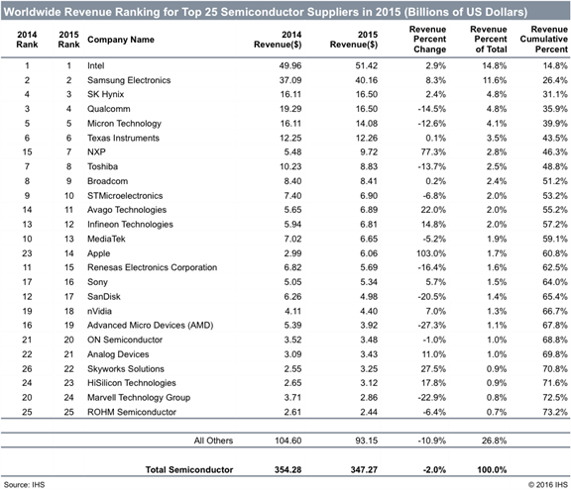This screenshot has width=571, height=491.
Task: Select the Worldwide Revenue Ranking title bar
Action: click(285, 12)
